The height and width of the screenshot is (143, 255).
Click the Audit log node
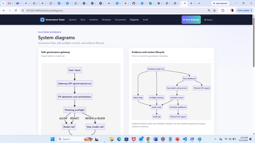[x=156, y=116]
